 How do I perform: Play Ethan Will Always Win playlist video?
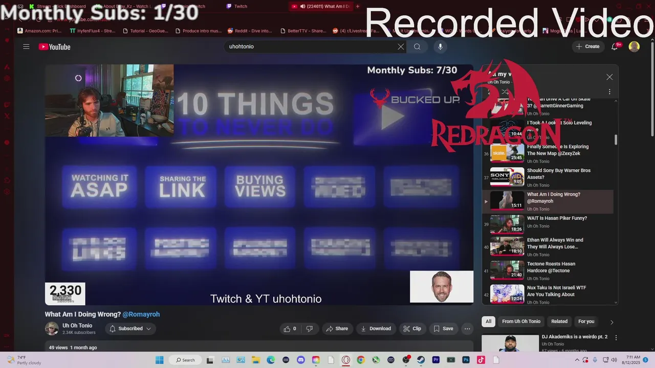[x=548, y=247]
